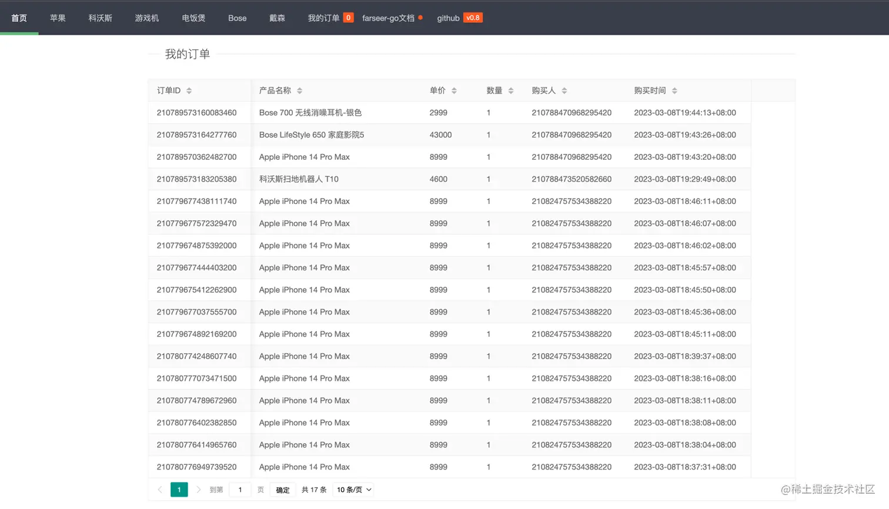Image resolution: width=889 pixels, height=509 pixels.
Task: Click the 共 17 条 total count text
Action: click(314, 490)
